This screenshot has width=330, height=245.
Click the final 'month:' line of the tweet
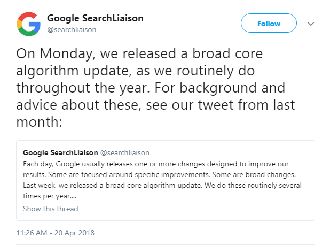(39, 122)
